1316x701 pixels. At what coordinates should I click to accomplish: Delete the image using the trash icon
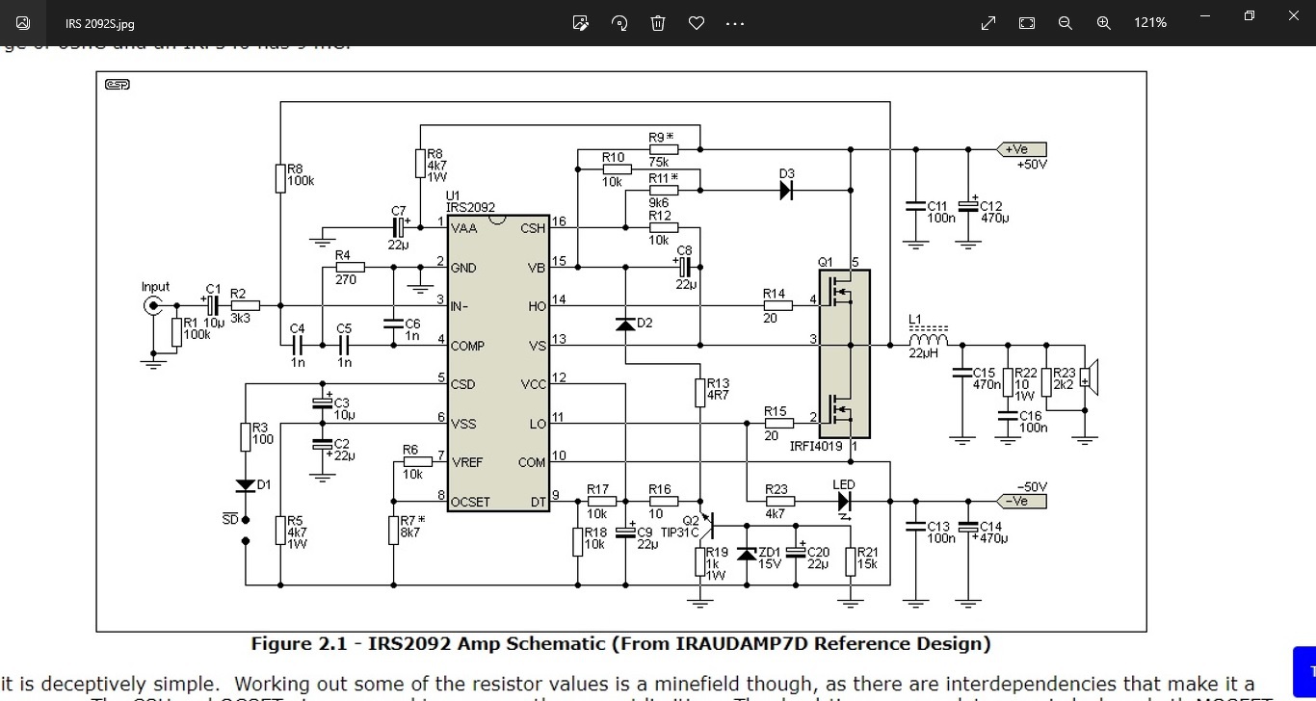(x=658, y=23)
